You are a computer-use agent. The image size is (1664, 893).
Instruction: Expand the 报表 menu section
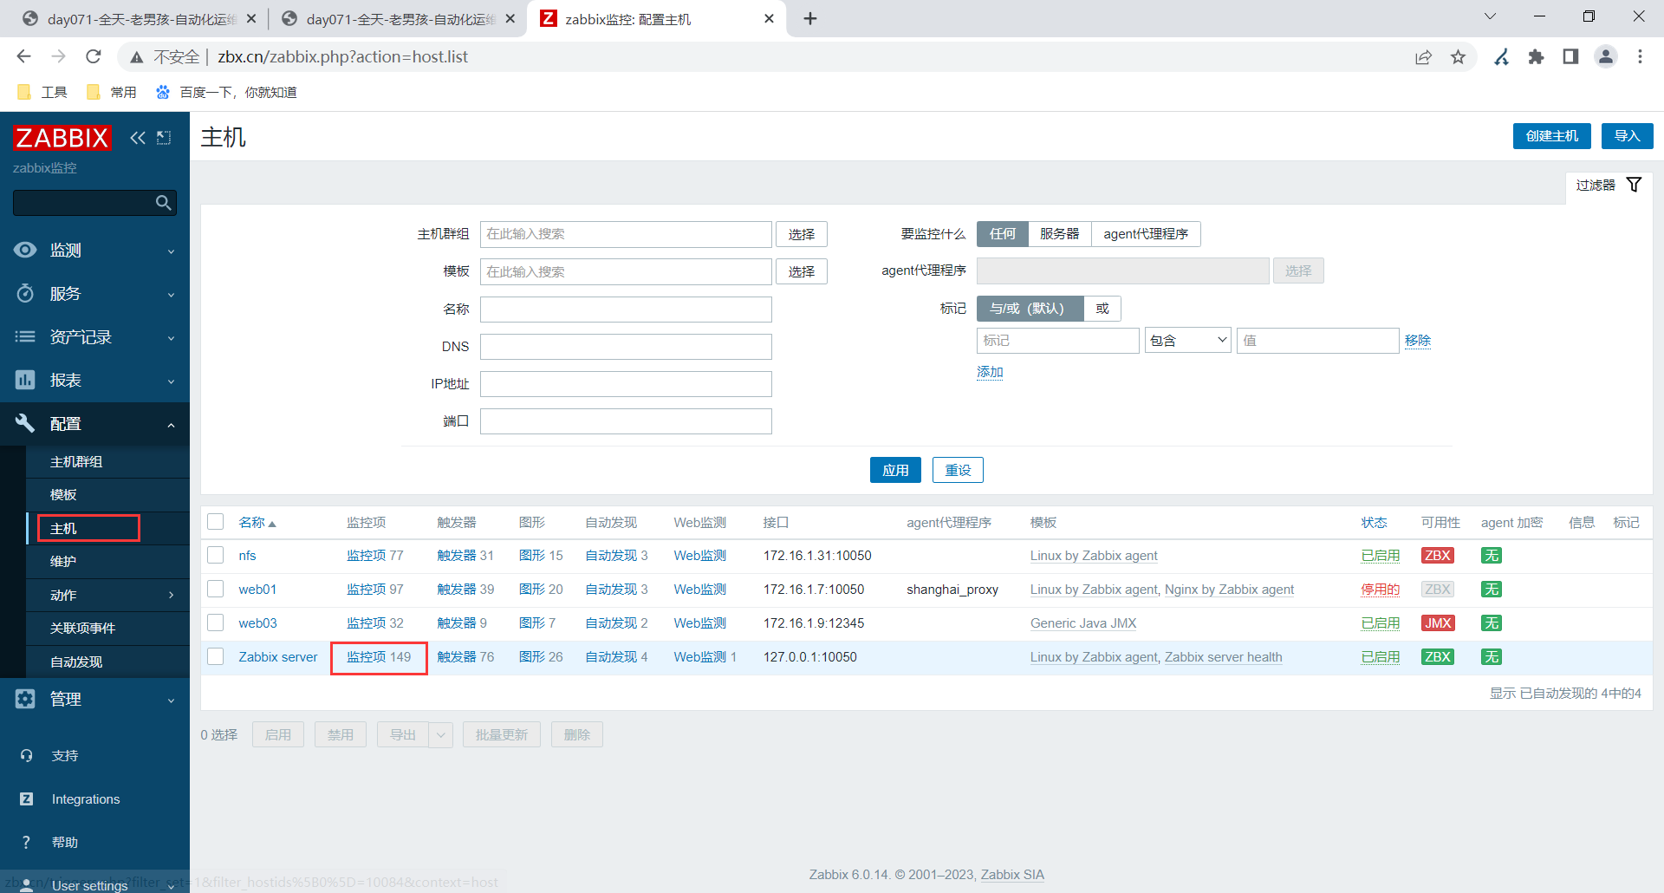click(94, 381)
